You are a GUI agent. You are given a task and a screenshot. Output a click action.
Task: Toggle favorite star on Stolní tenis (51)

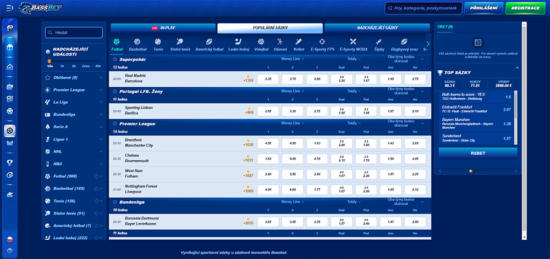(96, 213)
